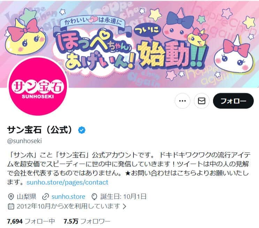Expand the join date chevron arrow

coord(124,206)
